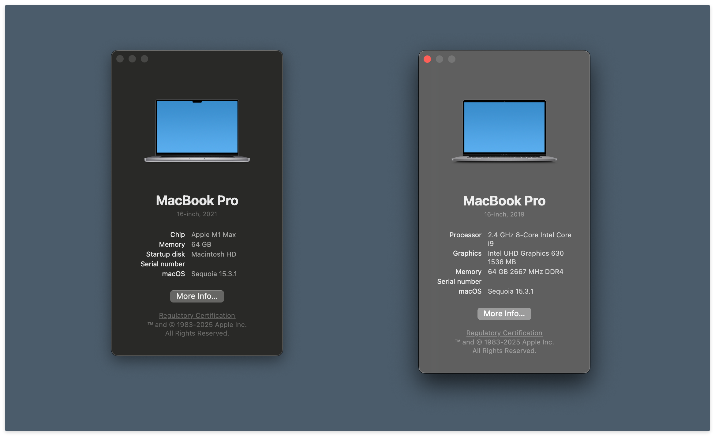This screenshot has width=715, height=436.
Task: Click the Macintosh HD startup disk label
Action: click(214, 254)
